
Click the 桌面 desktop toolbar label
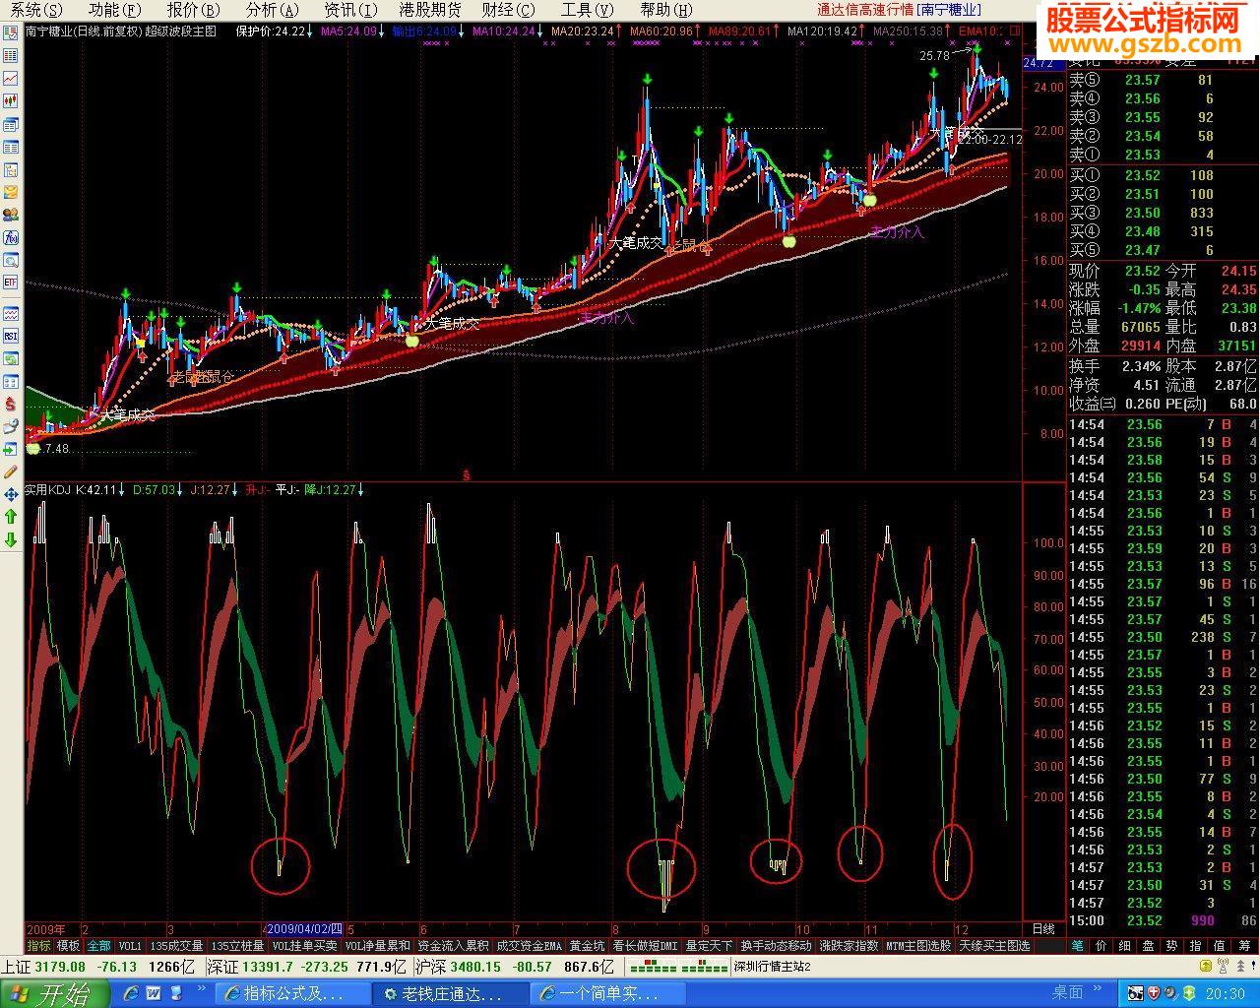[x=1068, y=993]
